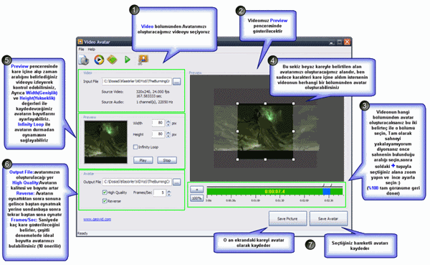
Task: Click the 'Source Video:' label
Action: click(x=113, y=92)
